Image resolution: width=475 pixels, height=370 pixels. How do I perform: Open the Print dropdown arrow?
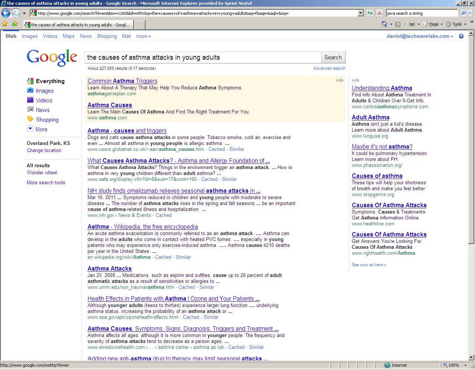tap(419, 24)
